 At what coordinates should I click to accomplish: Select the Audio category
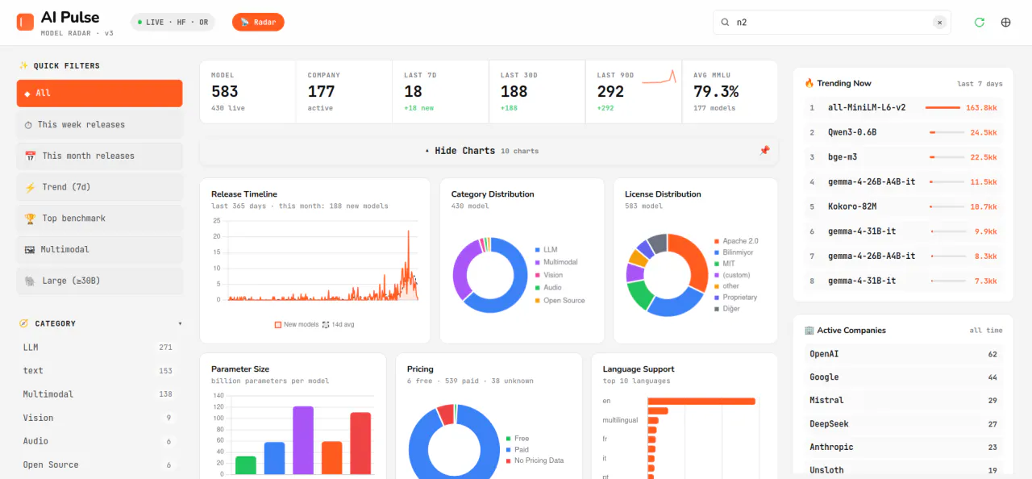99,441
